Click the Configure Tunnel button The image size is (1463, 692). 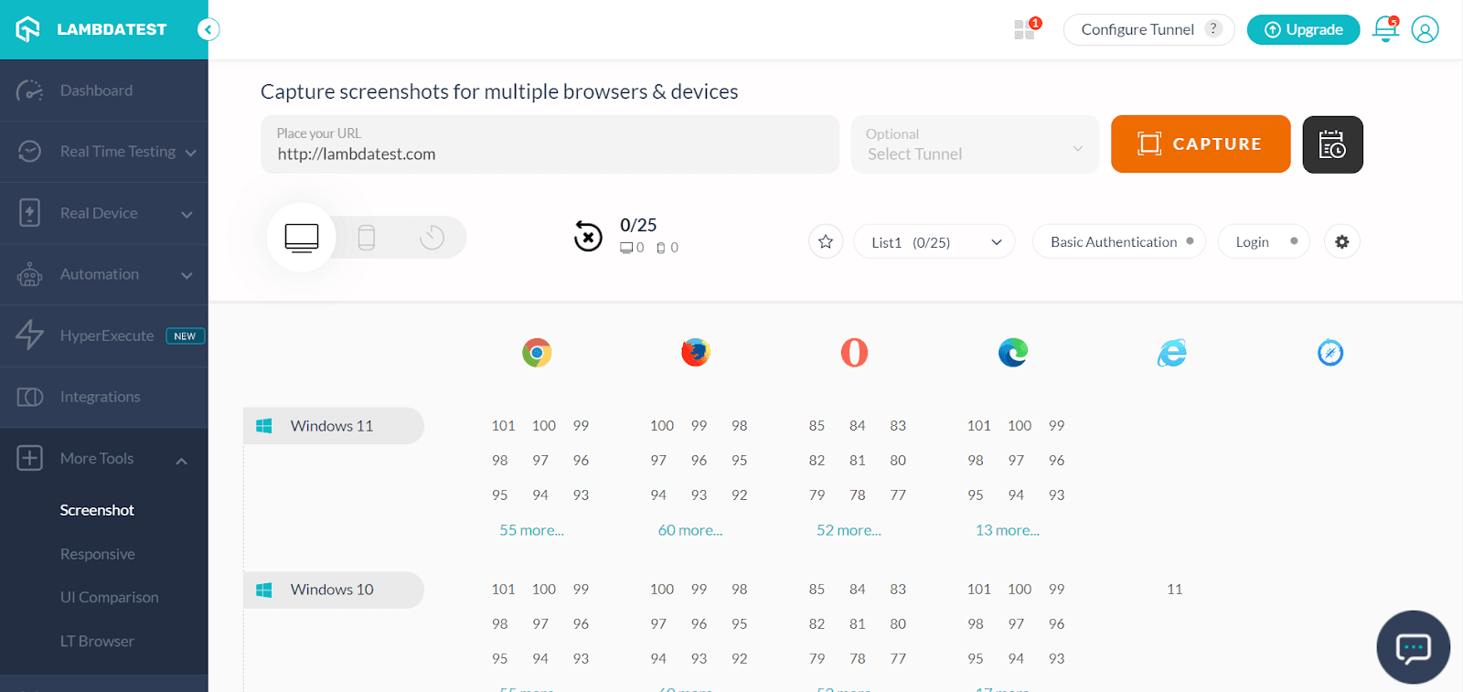pos(1148,29)
